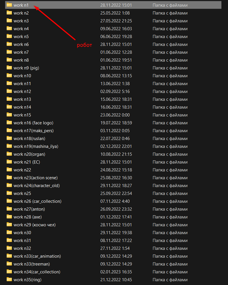Select work n26 (car_collection) folder name
Image resolution: width=228 pixels, height=285 pixels.
pyautogui.click(x=37, y=201)
